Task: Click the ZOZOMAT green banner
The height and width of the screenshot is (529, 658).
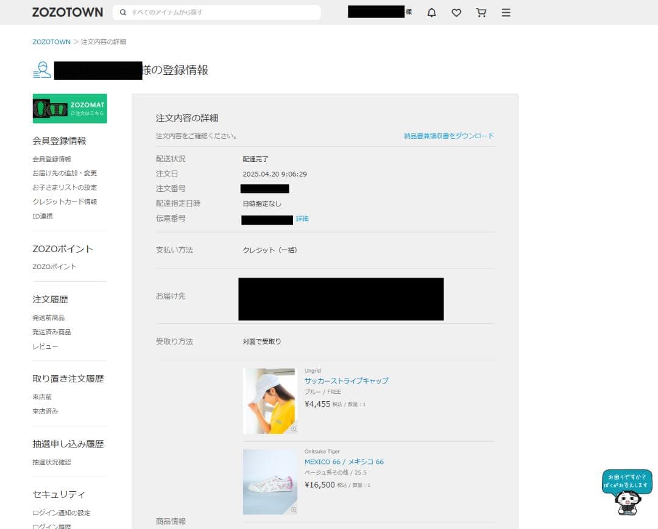Action: [69, 108]
